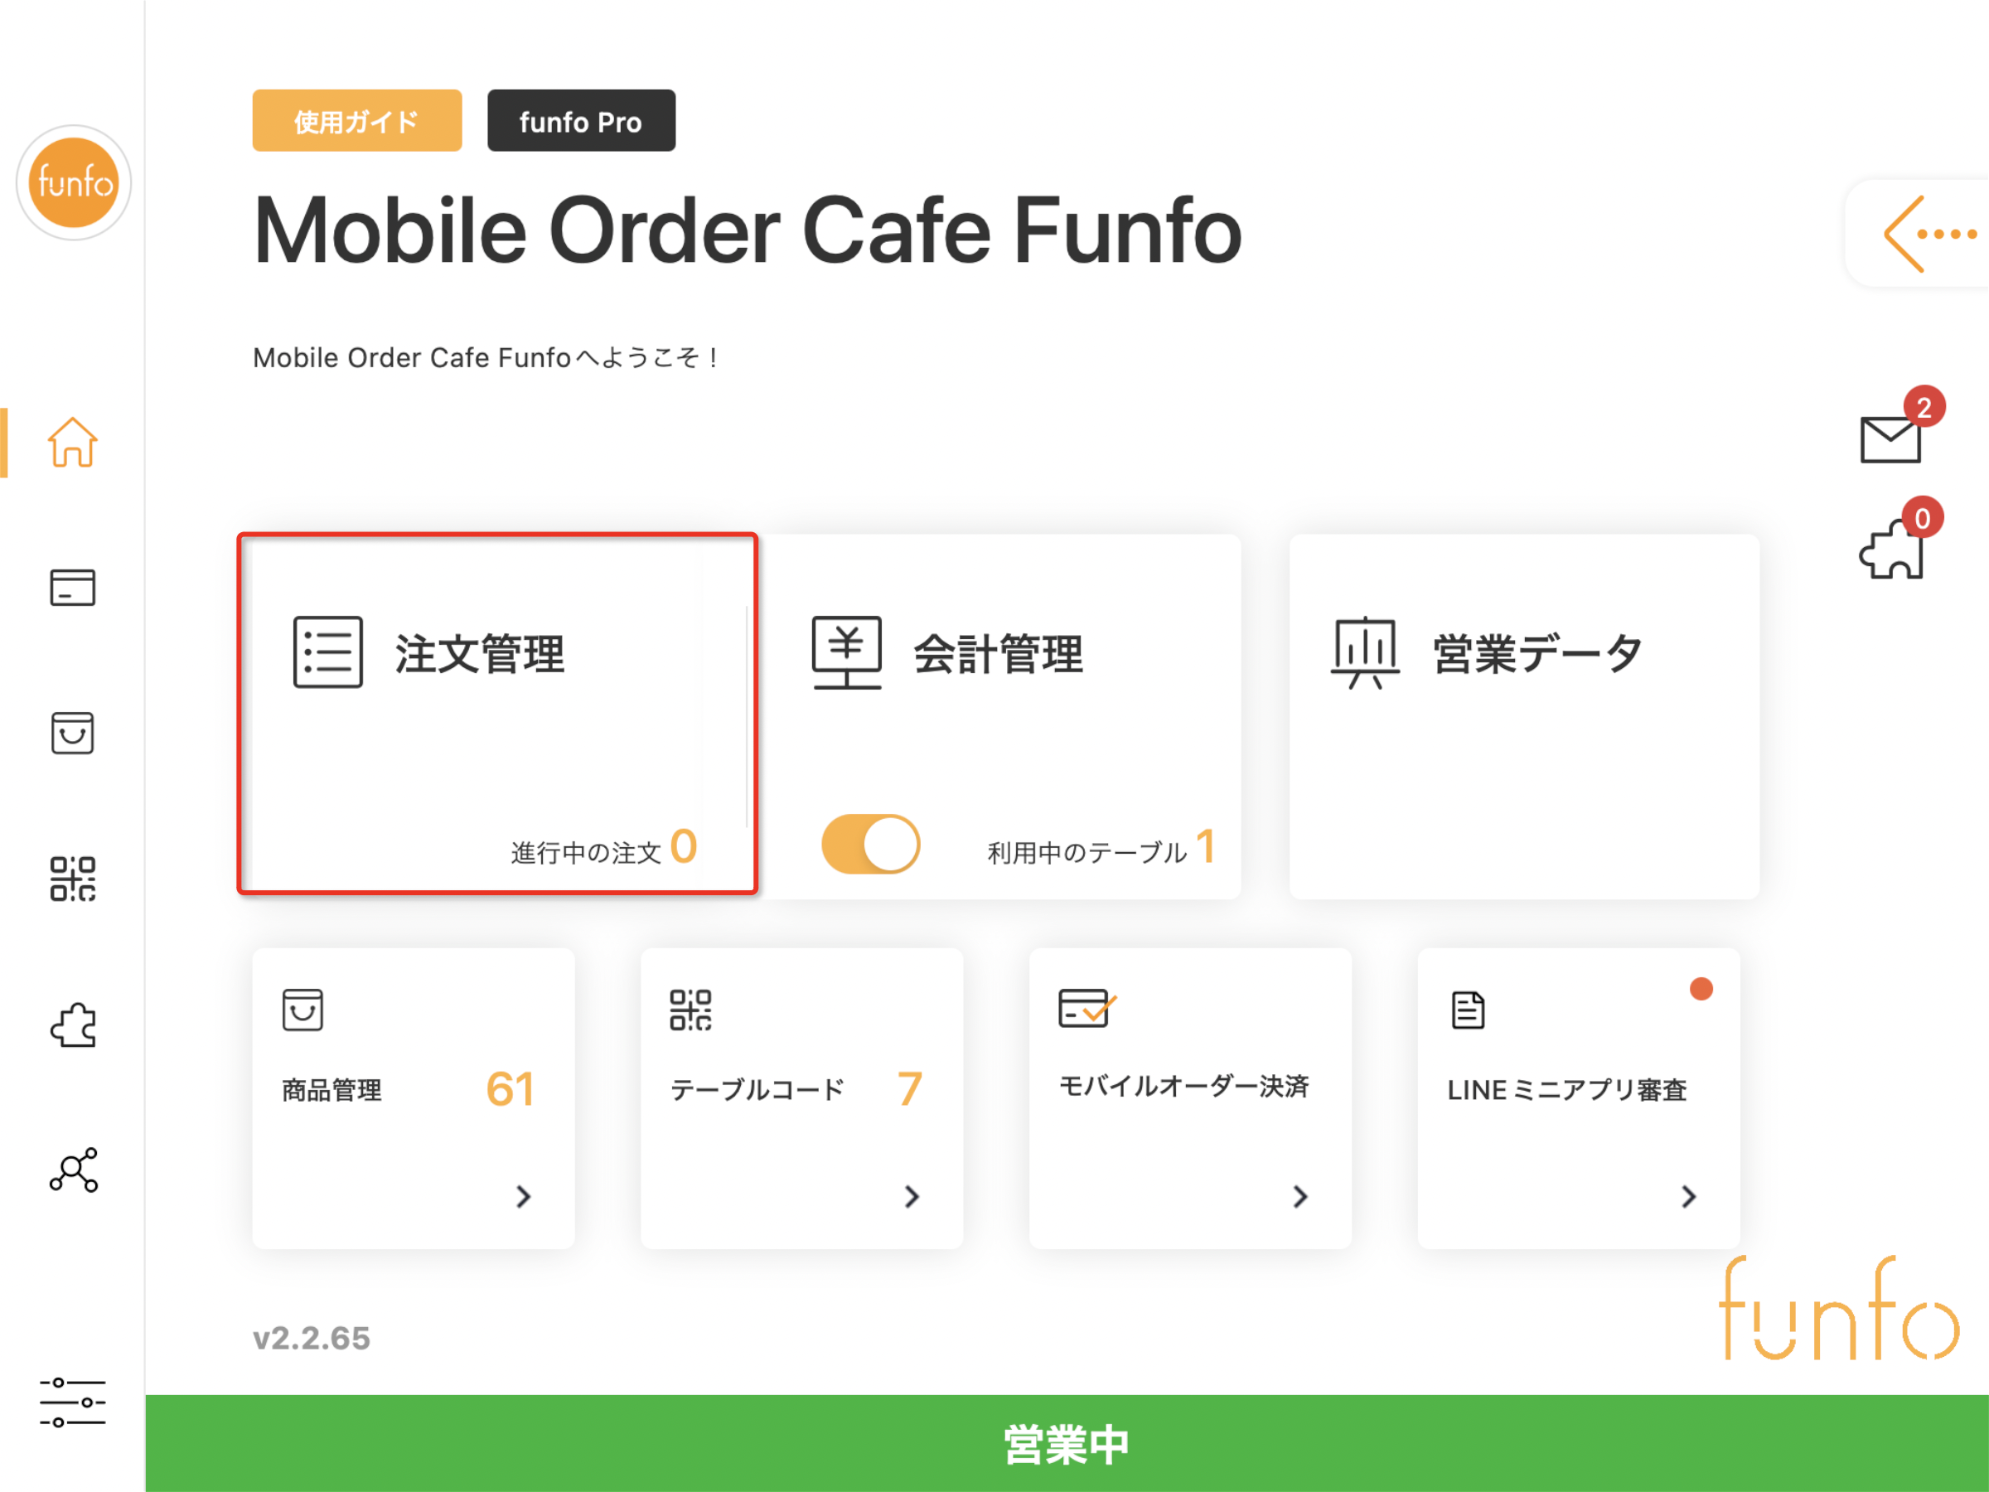Click the 会計管理 yen monitor icon
This screenshot has height=1492, width=1989.
point(846,652)
